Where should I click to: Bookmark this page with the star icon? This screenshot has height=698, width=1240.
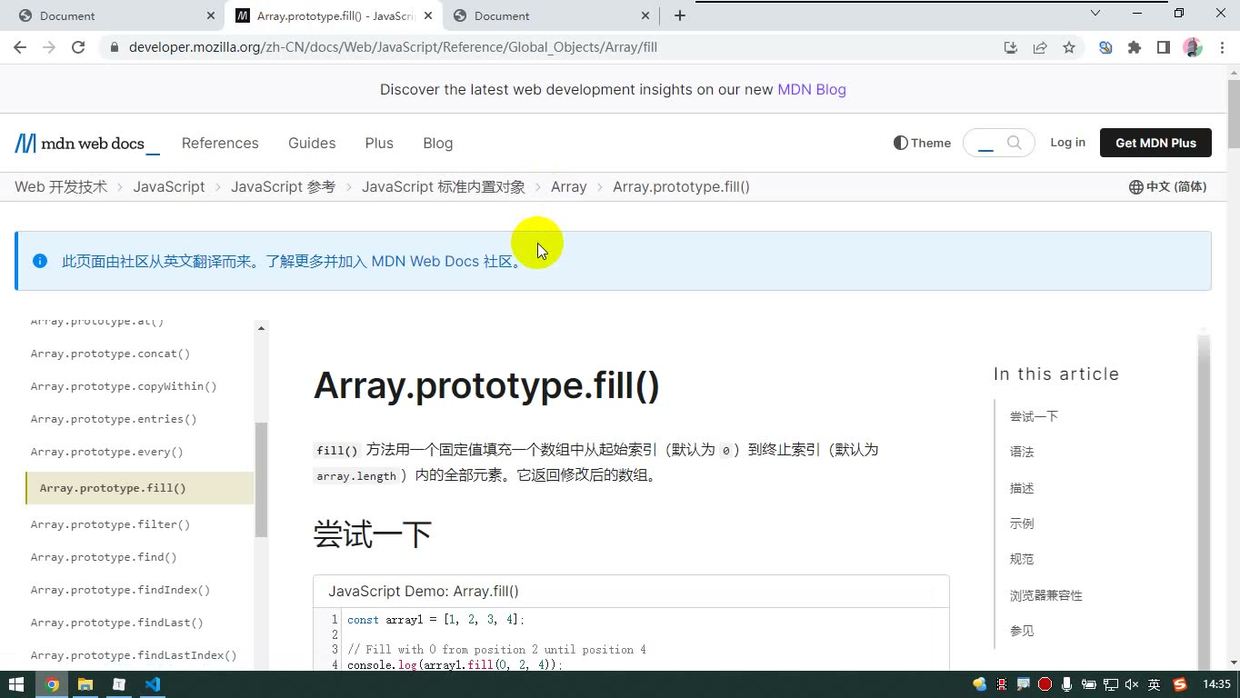(1069, 47)
